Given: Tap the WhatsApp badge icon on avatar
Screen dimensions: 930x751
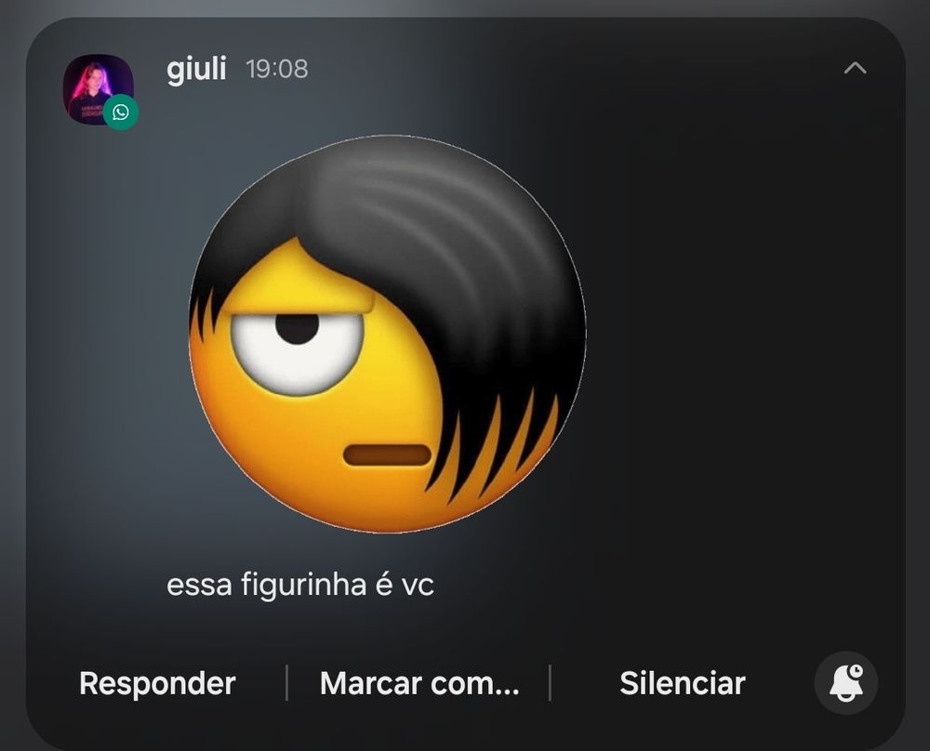Looking at the screenshot, I should [121, 112].
